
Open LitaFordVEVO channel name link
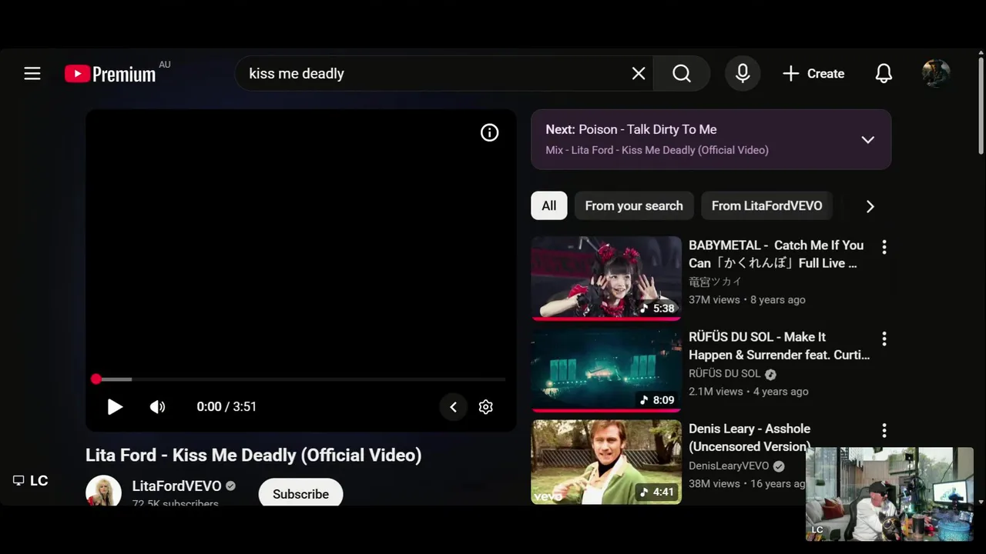click(176, 486)
